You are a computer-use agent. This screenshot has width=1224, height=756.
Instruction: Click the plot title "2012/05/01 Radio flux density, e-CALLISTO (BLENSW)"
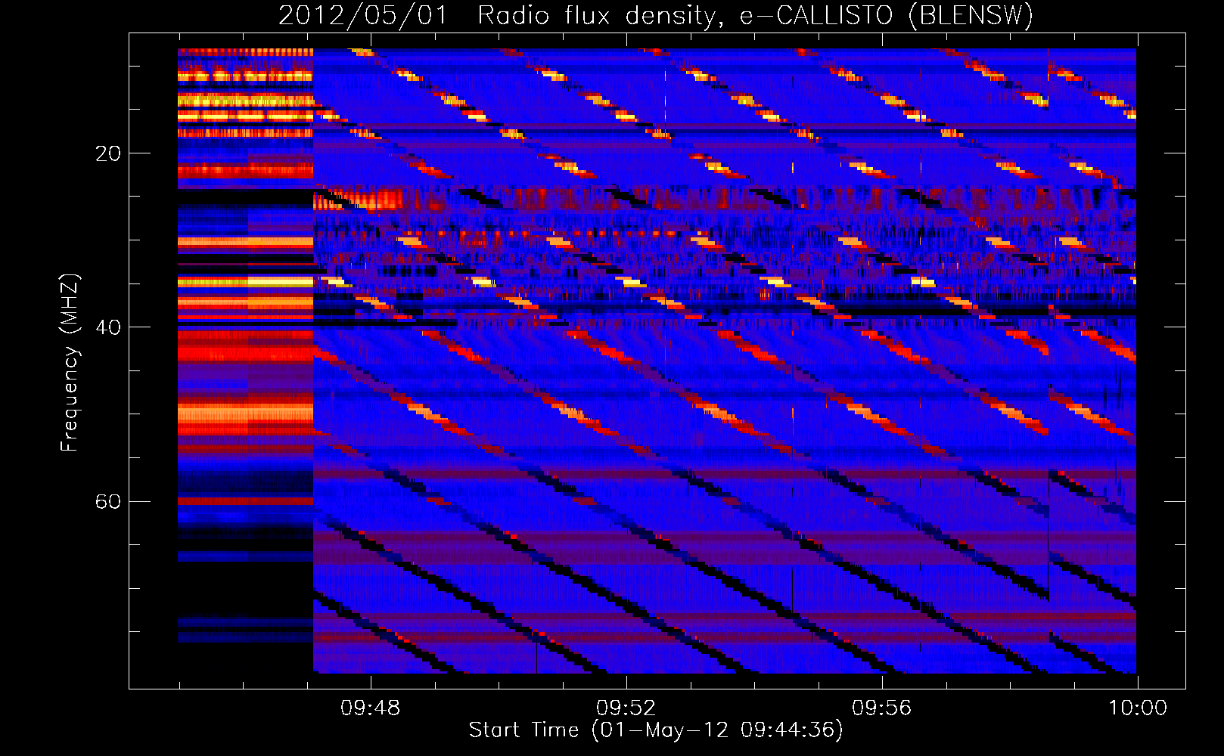point(656,15)
